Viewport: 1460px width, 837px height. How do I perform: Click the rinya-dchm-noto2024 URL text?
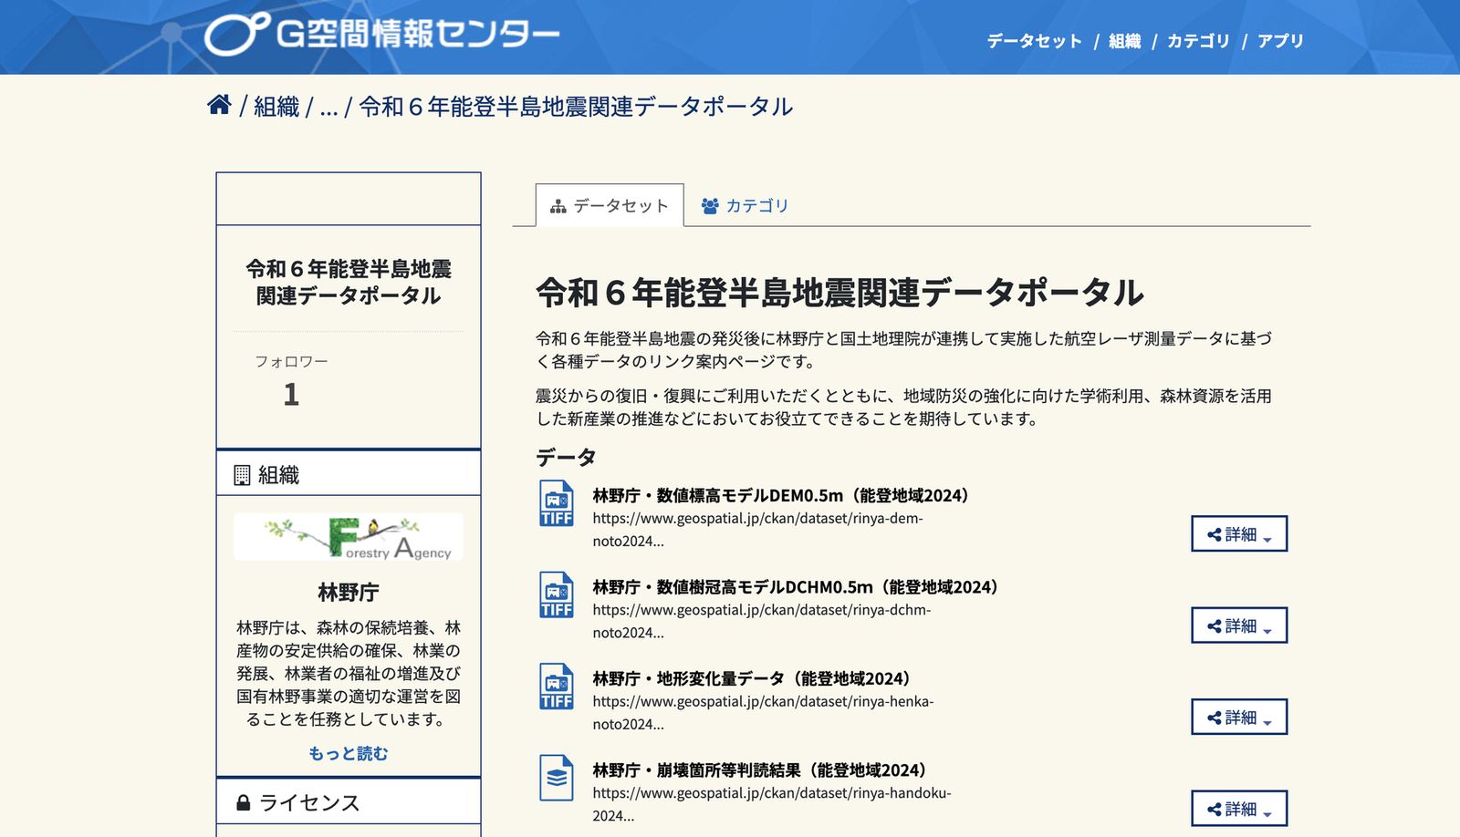pyautogui.click(x=762, y=621)
